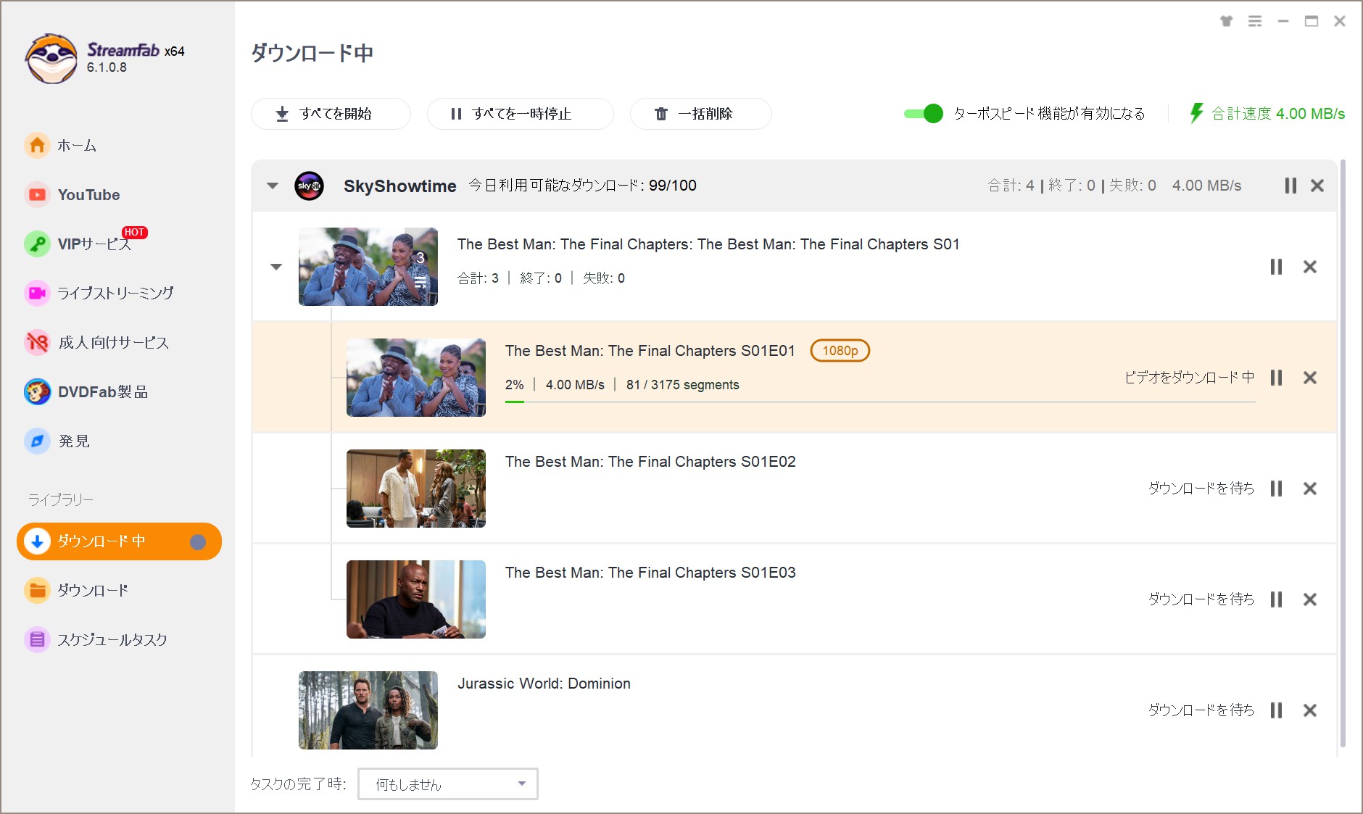
Task: Click 一括削除 delete all button
Action: pos(700,114)
